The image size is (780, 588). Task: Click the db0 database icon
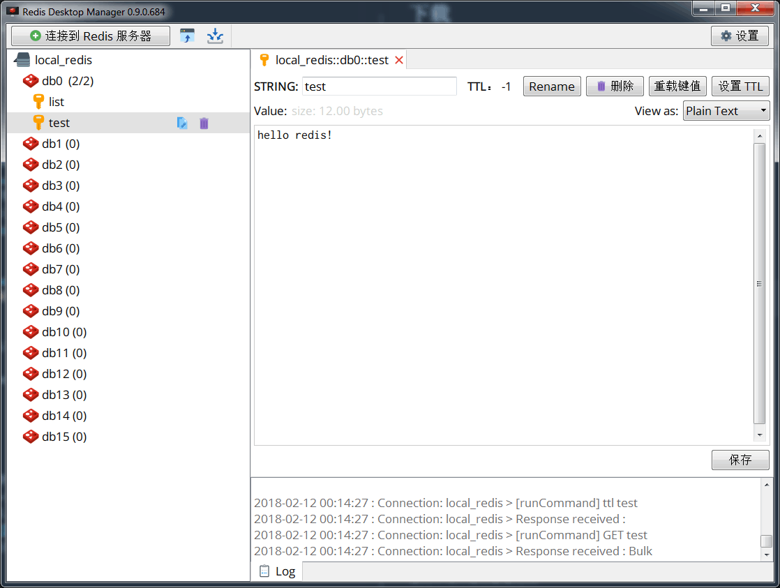point(31,81)
